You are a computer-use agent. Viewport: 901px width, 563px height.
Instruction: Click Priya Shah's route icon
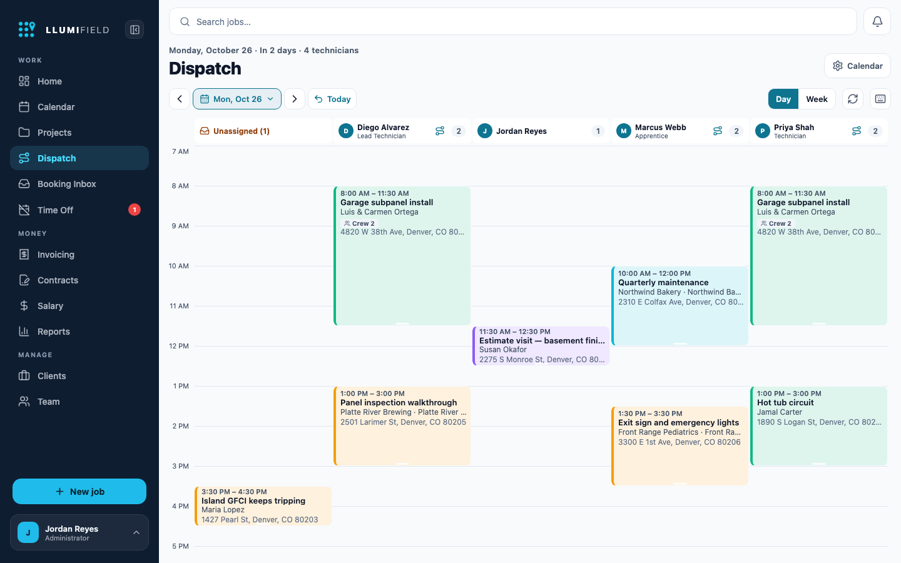(x=857, y=131)
